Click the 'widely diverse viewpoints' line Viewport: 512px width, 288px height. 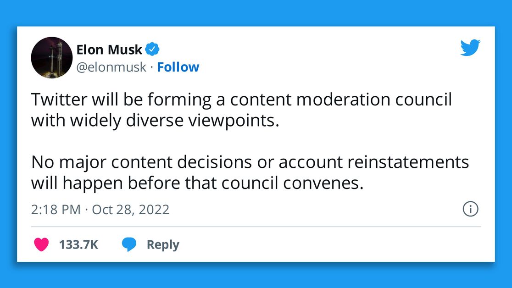(x=155, y=120)
